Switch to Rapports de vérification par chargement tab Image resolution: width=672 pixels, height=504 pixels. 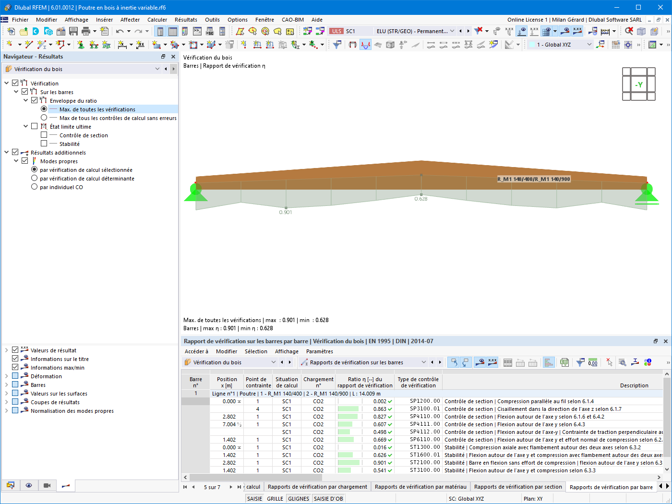[317, 487]
